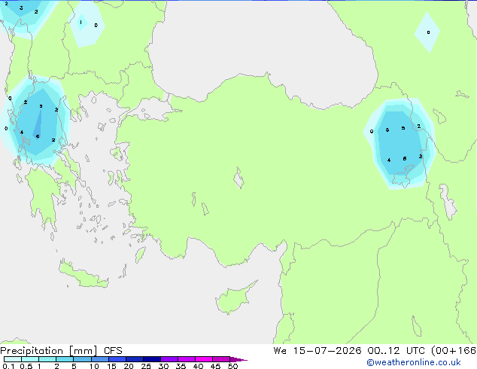This screenshot has width=477, height=369.
Task: Click map value "3" in top-left rain patch
Action: [x=21, y=8]
